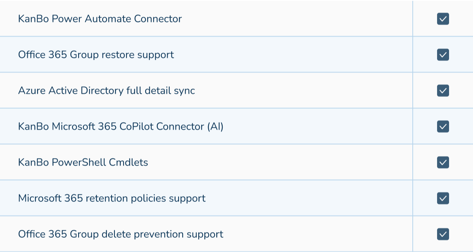Click the checkmark icon next to PowerShell Cmdlets

pos(443,162)
